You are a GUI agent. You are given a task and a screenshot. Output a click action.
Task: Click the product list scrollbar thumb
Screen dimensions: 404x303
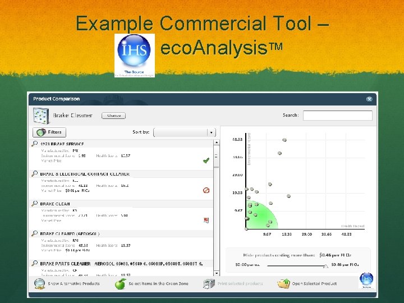(x=216, y=157)
